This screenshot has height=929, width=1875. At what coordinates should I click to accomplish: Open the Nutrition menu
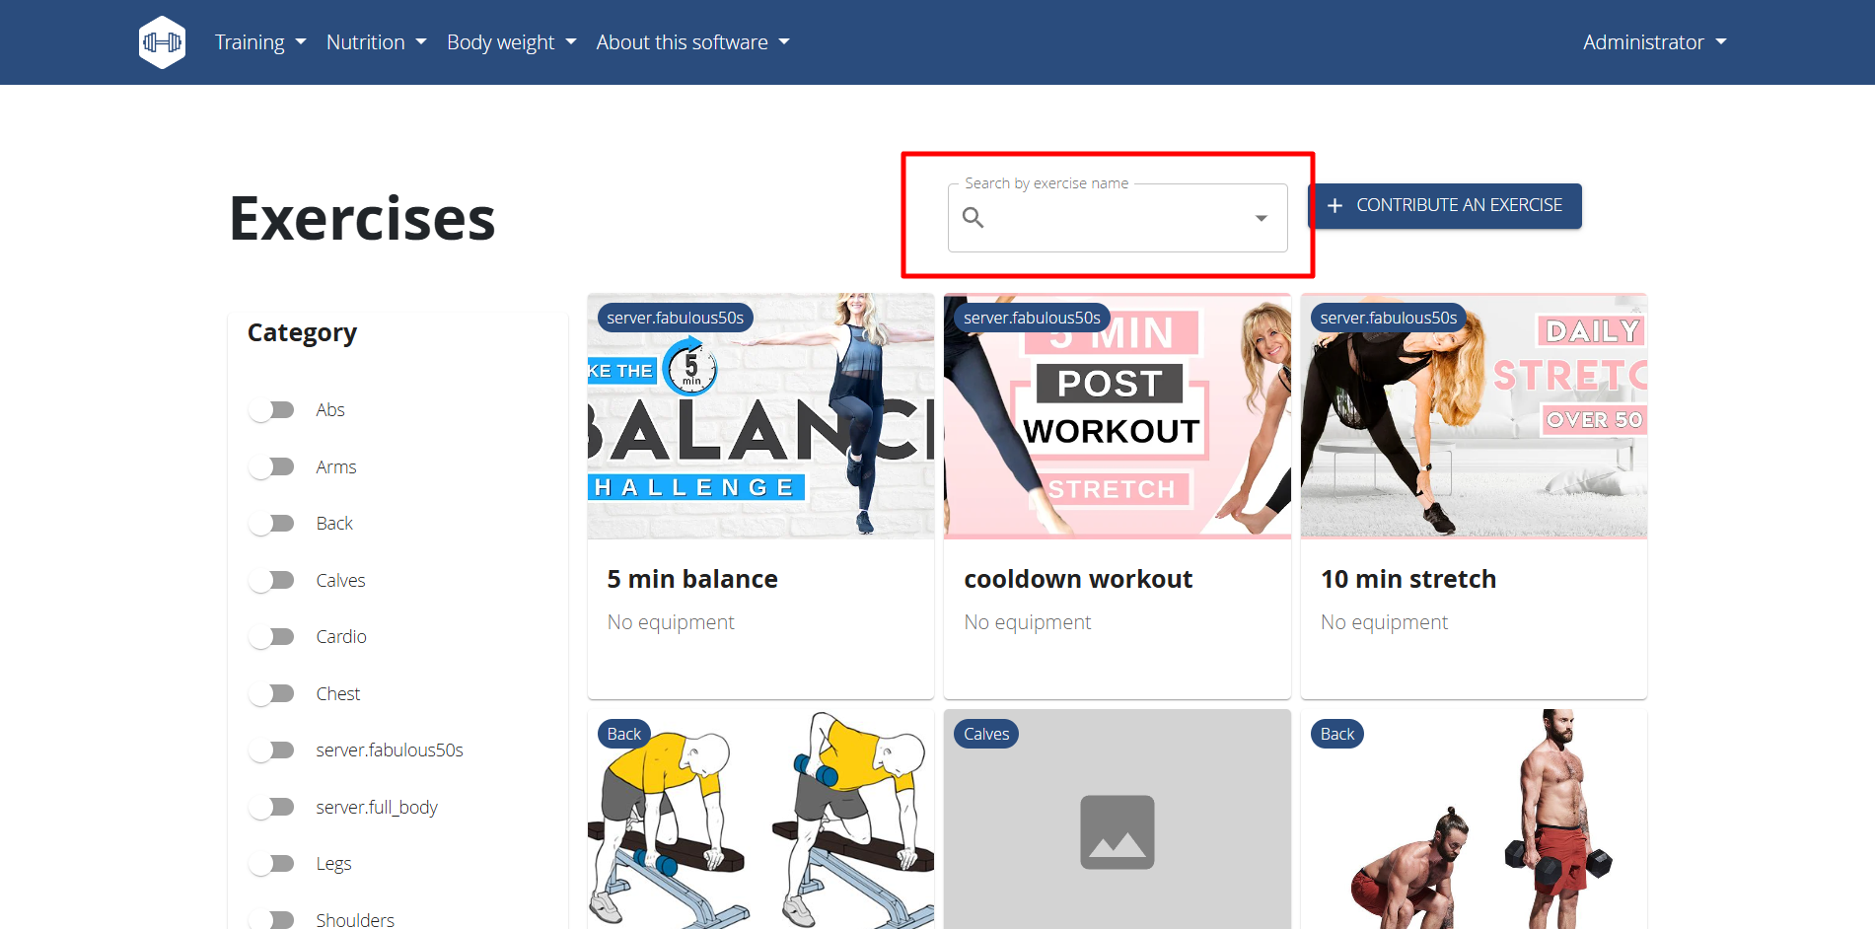point(376,42)
